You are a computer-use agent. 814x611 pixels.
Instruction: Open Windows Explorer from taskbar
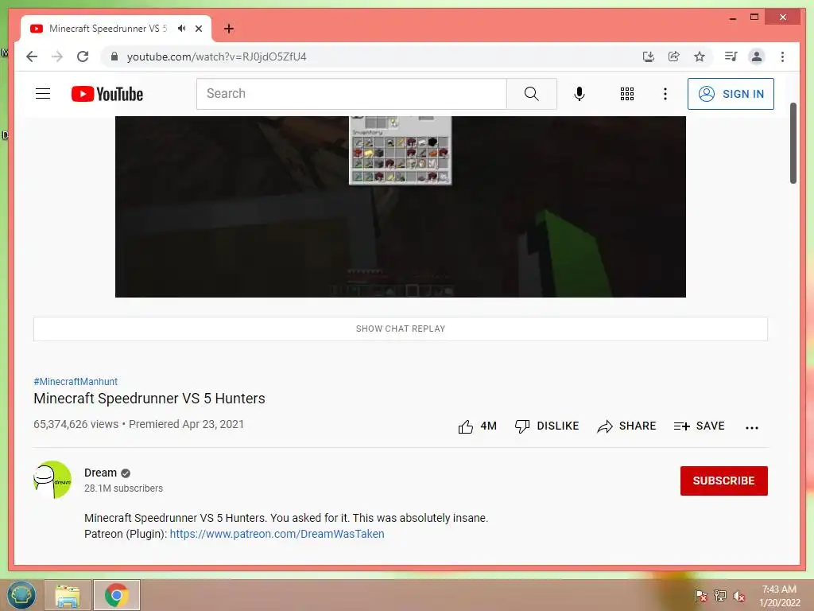point(68,595)
